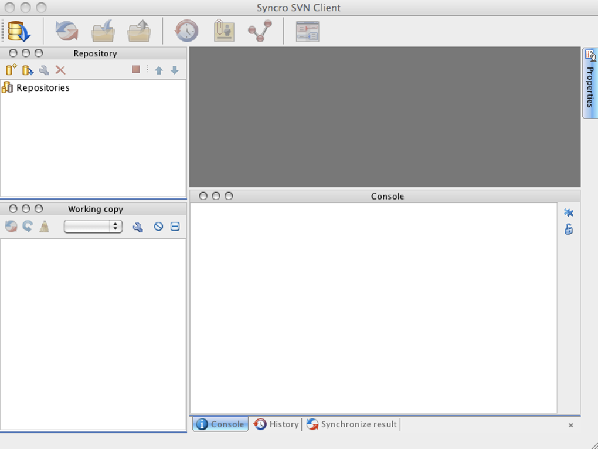Click the red Stop square in Repository panel
Image resolution: width=598 pixels, height=449 pixels.
point(136,69)
